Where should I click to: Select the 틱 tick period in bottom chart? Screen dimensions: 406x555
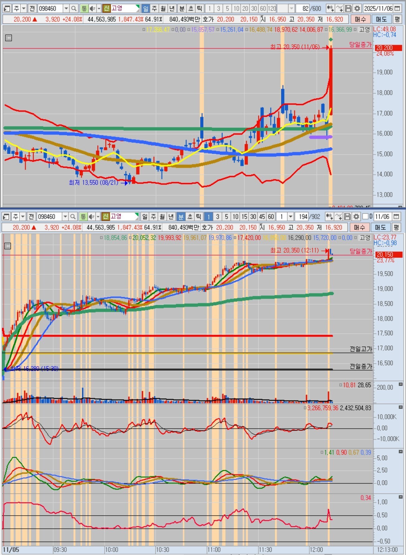pyautogui.click(x=198, y=216)
